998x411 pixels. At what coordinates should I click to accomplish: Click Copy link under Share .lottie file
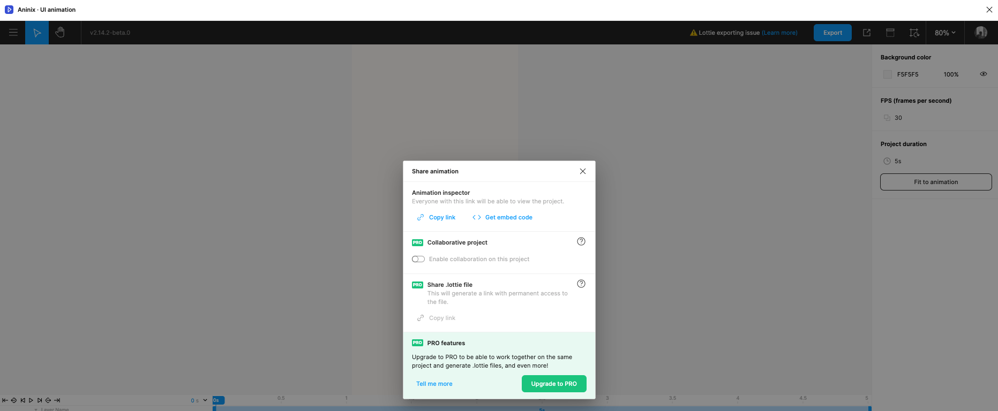coord(442,318)
